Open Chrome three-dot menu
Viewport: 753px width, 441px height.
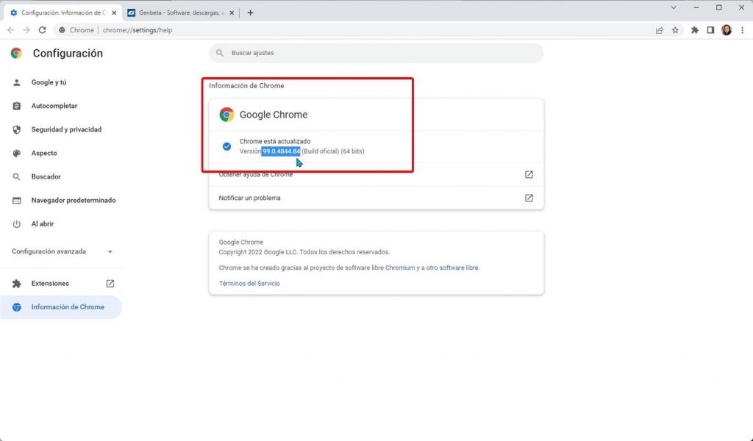(x=742, y=30)
